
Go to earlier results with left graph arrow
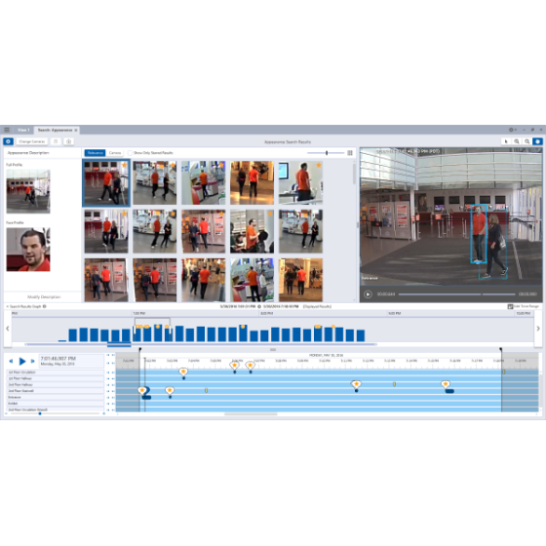(x=8, y=329)
